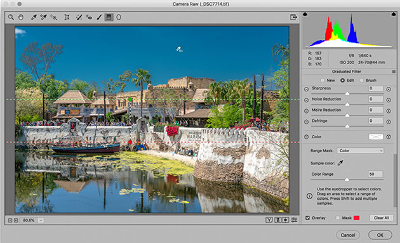The height and width of the screenshot is (243, 400).
Task: Select the Zoom tool
Action: tap(11, 17)
